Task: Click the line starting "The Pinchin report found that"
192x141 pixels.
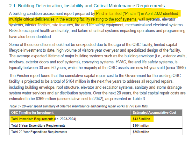Action: click(95, 75)
